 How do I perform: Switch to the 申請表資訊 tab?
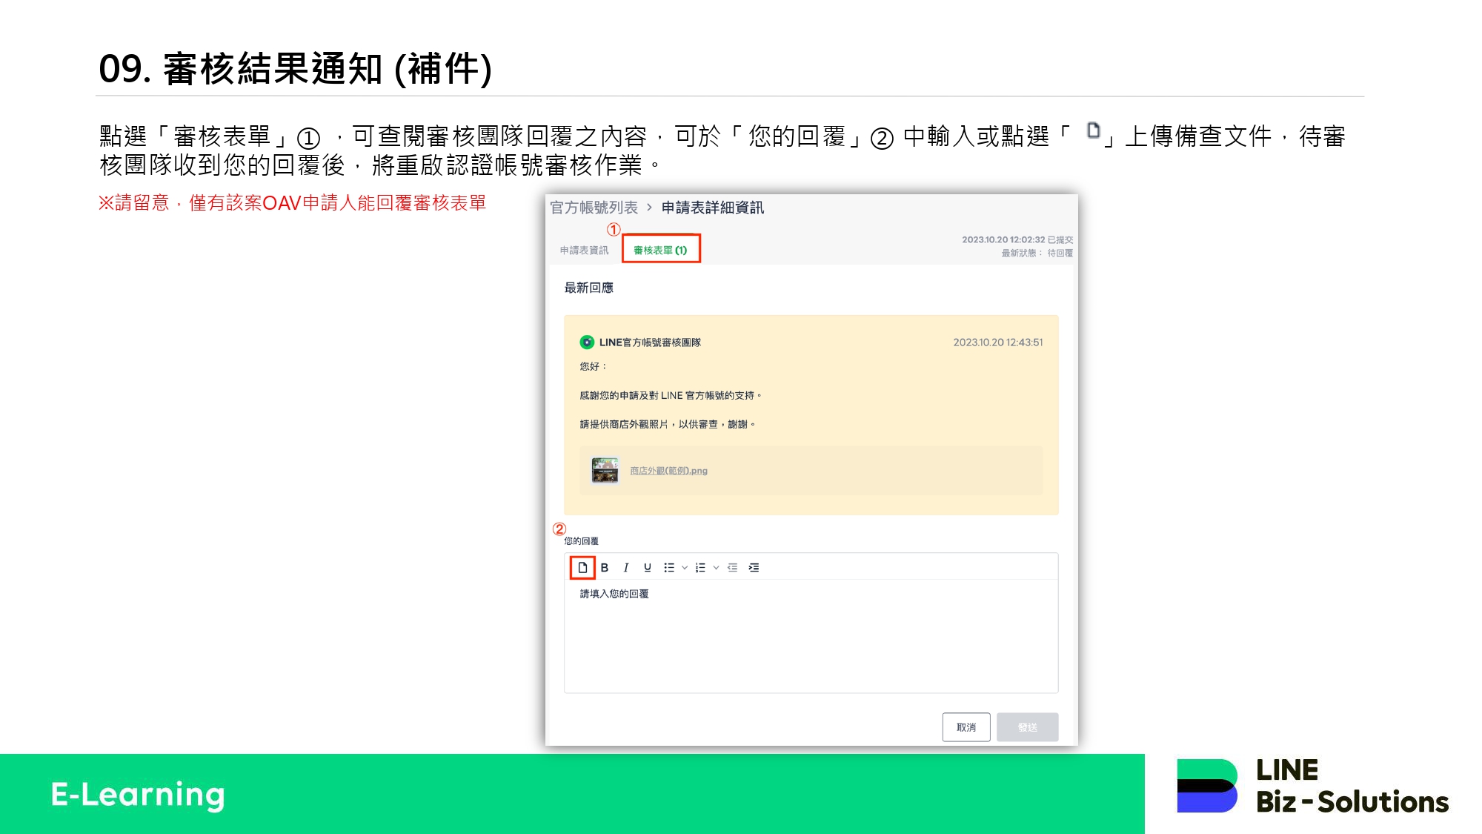[584, 251]
